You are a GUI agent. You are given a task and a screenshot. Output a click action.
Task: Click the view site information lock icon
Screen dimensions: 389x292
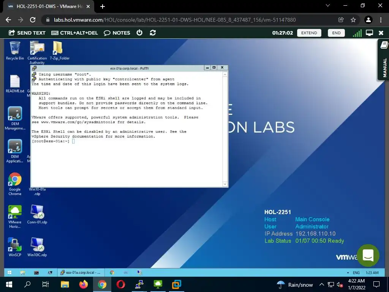coord(48,20)
